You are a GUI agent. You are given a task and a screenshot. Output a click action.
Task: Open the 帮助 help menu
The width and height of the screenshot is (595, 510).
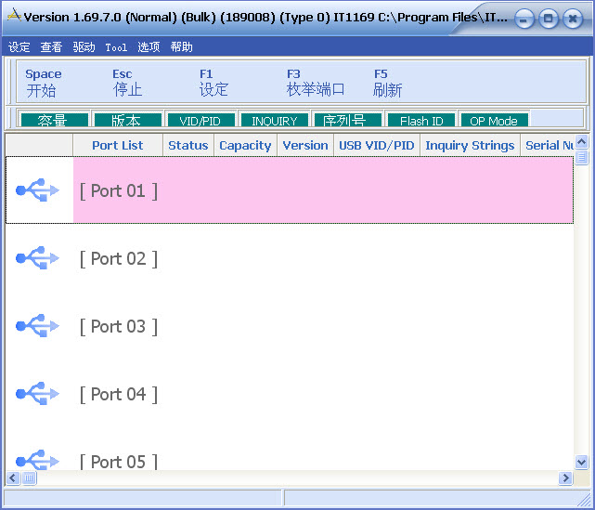tap(182, 47)
